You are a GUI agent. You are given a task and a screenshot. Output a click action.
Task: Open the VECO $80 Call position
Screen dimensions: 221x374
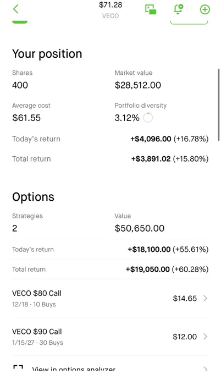click(x=110, y=299)
